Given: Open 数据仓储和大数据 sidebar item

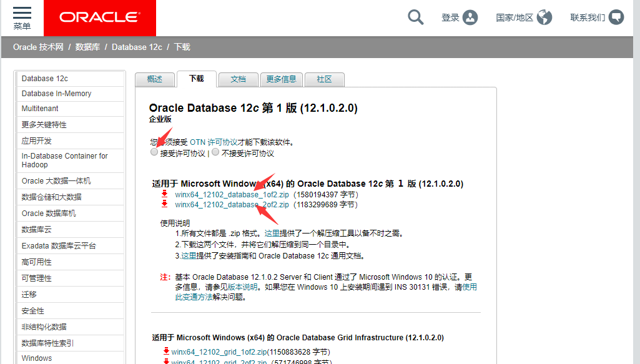Looking at the screenshot, I should point(70,197).
